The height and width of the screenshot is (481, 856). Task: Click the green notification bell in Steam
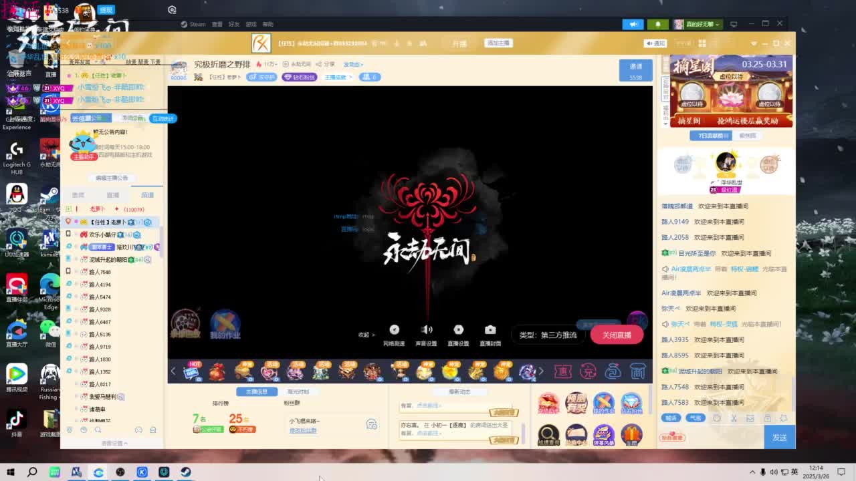point(657,24)
